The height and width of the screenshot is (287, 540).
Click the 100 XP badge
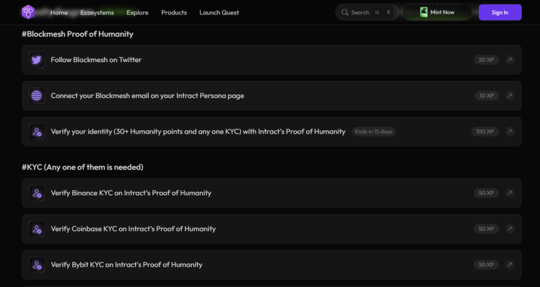coord(485,132)
